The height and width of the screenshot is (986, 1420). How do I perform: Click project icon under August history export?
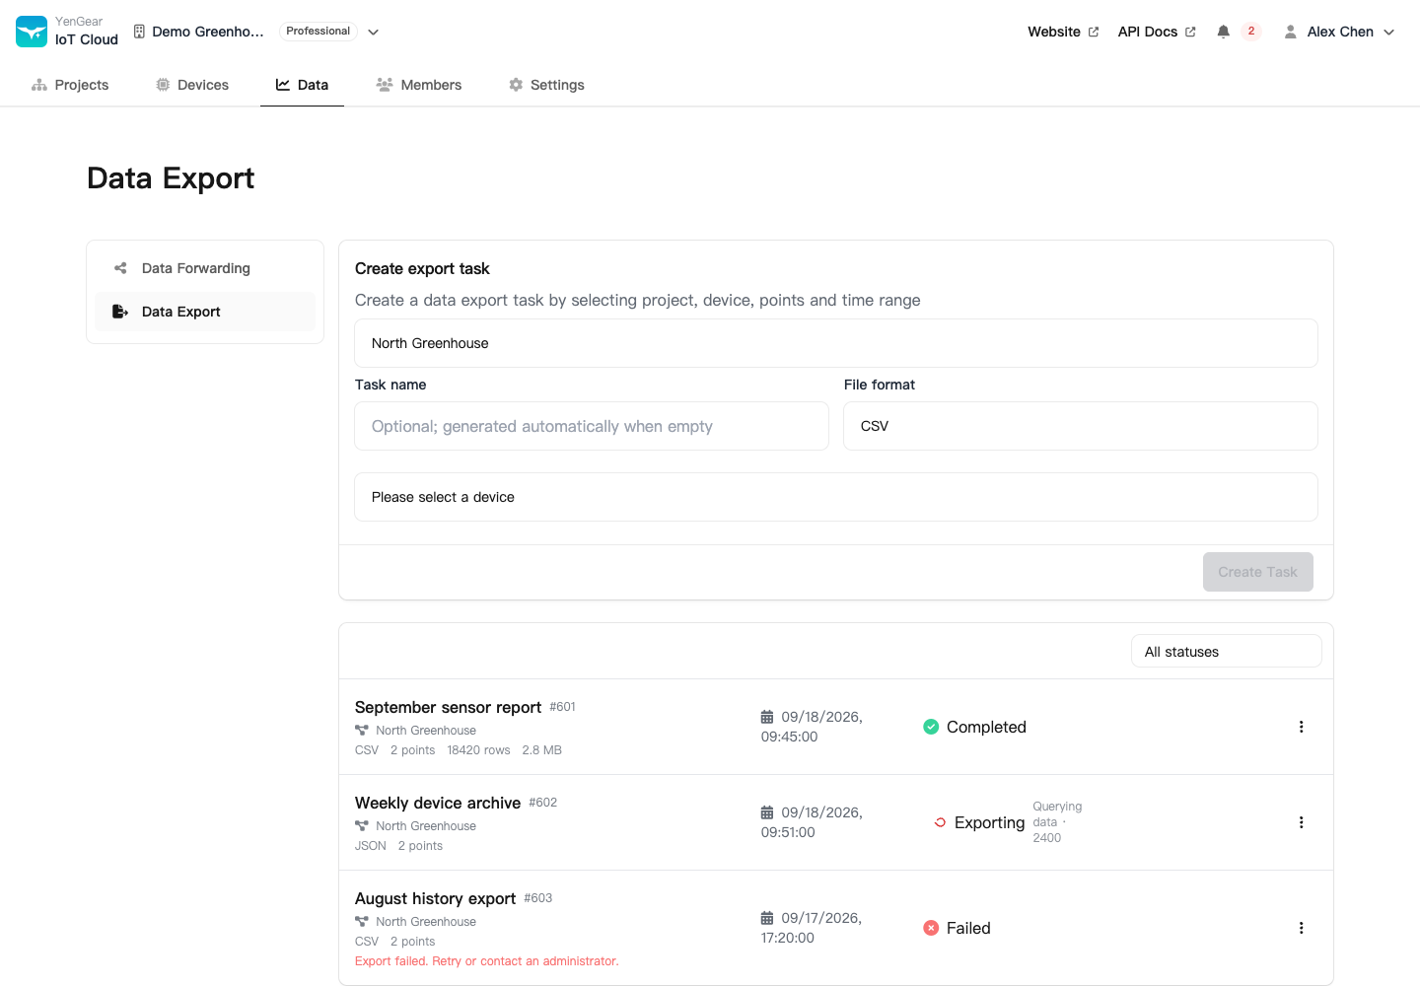pos(362,922)
